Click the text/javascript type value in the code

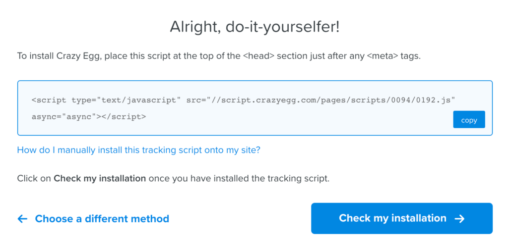coord(137,100)
